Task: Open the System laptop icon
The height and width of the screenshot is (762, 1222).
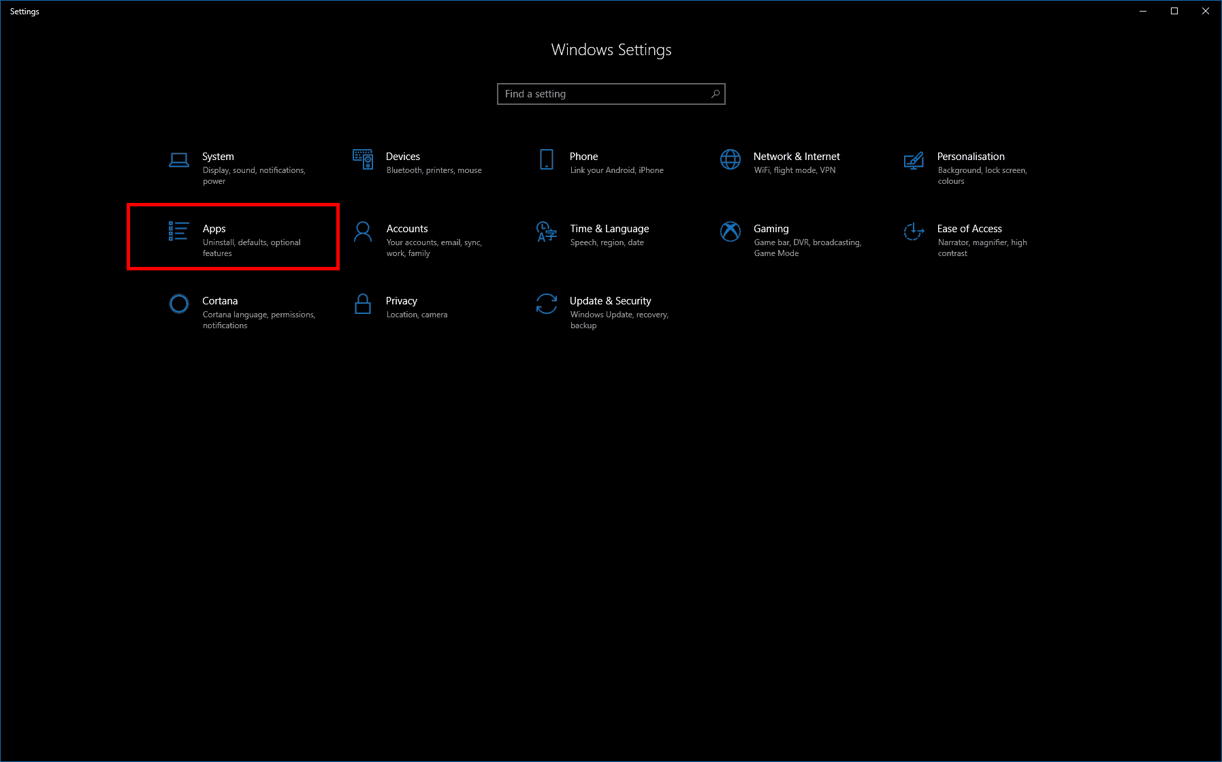Action: pyautogui.click(x=179, y=160)
